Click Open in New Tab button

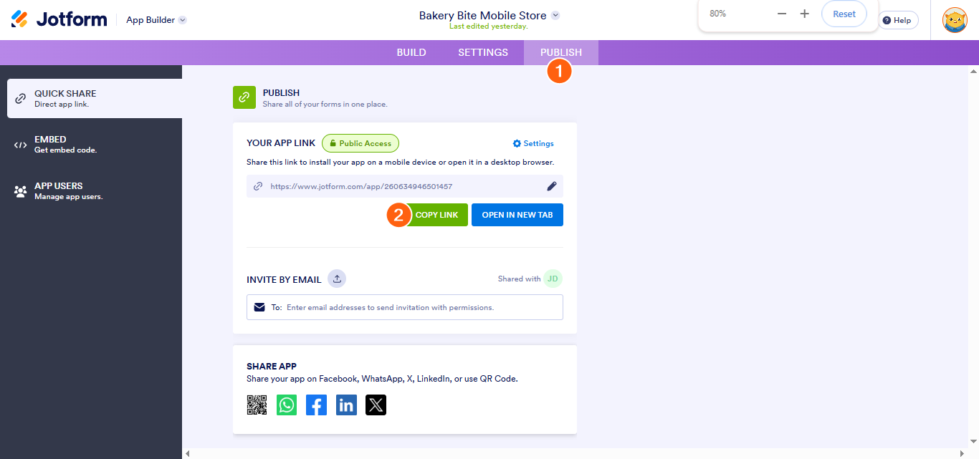(x=517, y=215)
